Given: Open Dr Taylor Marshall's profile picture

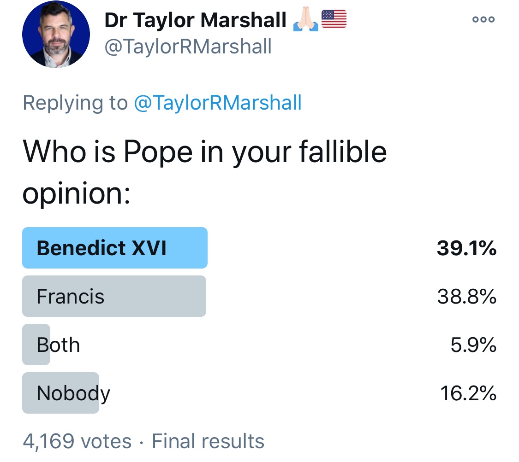Looking at the screenshot, I should pyautogui.click(x=56, y=35).
